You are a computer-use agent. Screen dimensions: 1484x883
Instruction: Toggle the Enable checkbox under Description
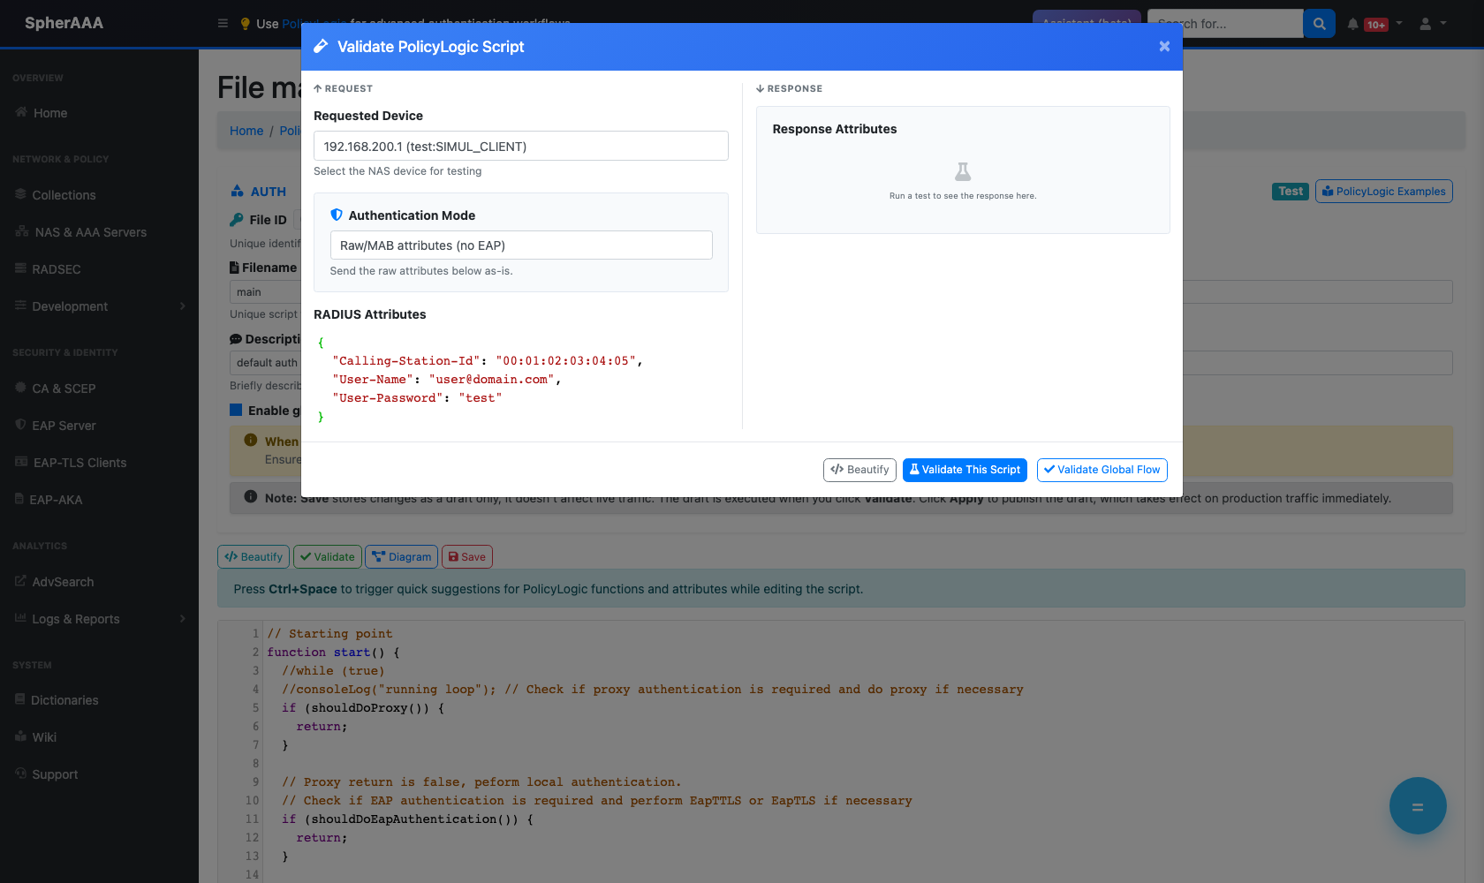236,410
